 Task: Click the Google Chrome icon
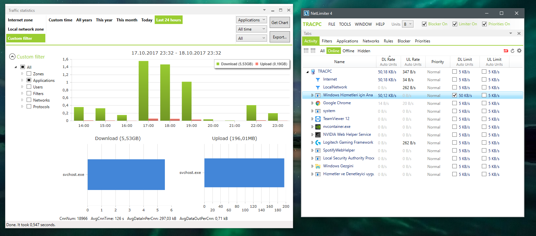click(x=318, y=103)
